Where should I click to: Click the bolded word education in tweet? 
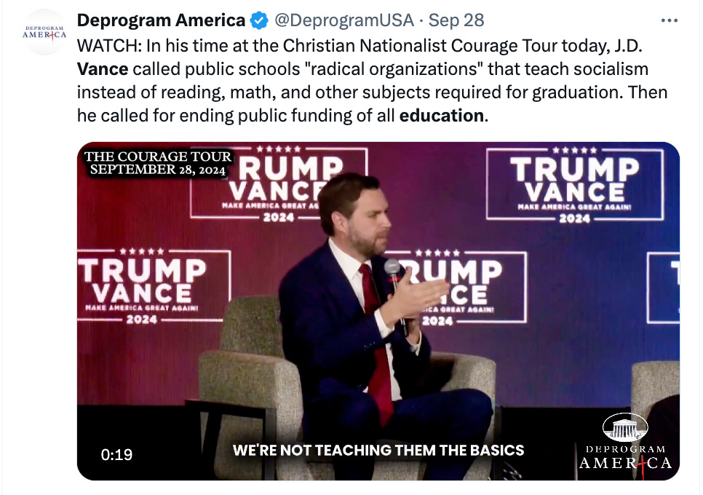441,115
